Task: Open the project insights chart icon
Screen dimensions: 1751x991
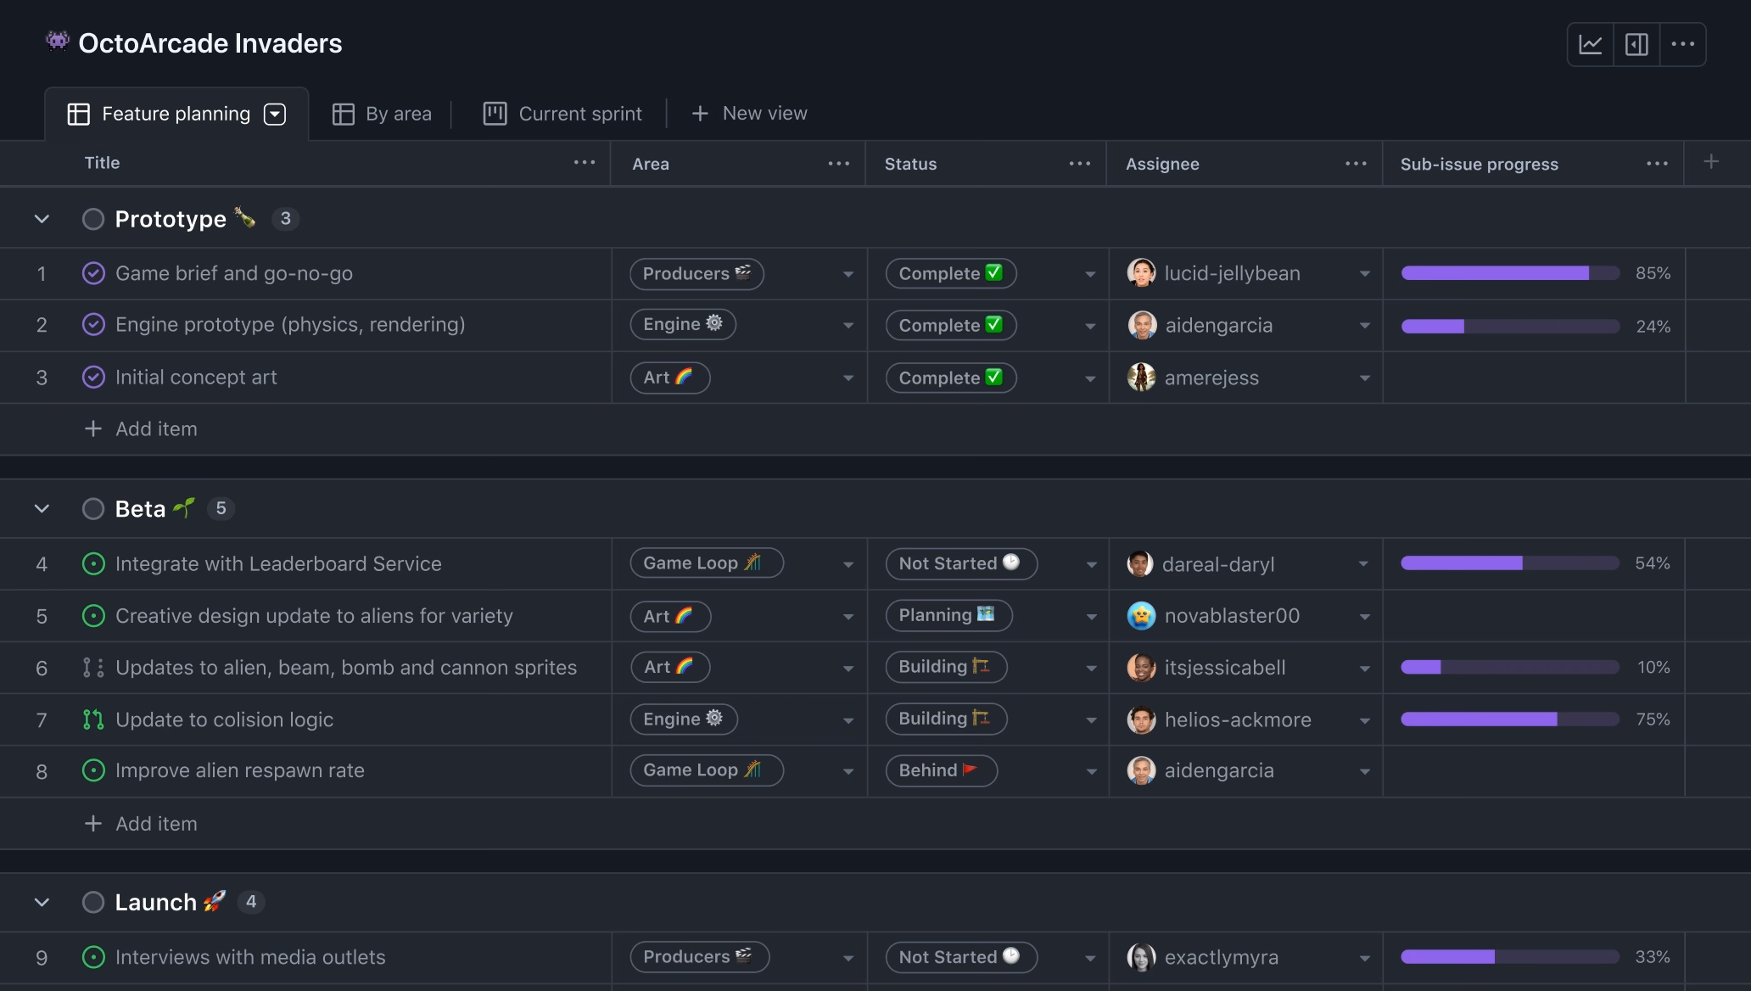Action: 1590,43
